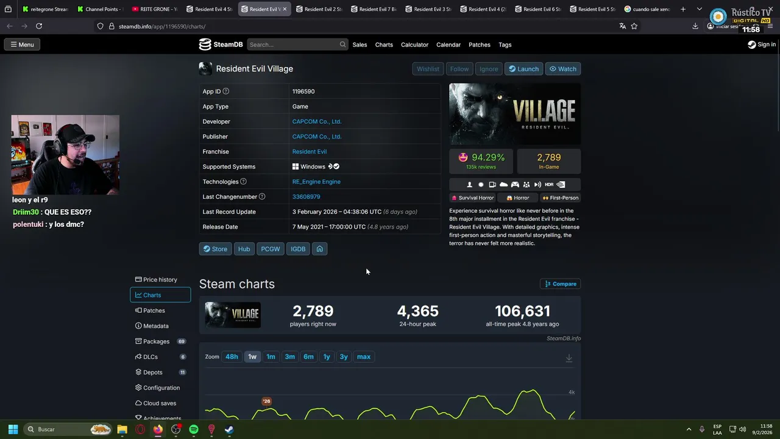Click the Family Sharing feature icon
The height and width of the screenshot is (439, 780).
tap(526, 184)
